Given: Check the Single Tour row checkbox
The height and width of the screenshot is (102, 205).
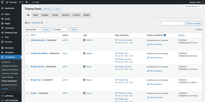Looking at the screenshot, I should [x=27, y=80].
